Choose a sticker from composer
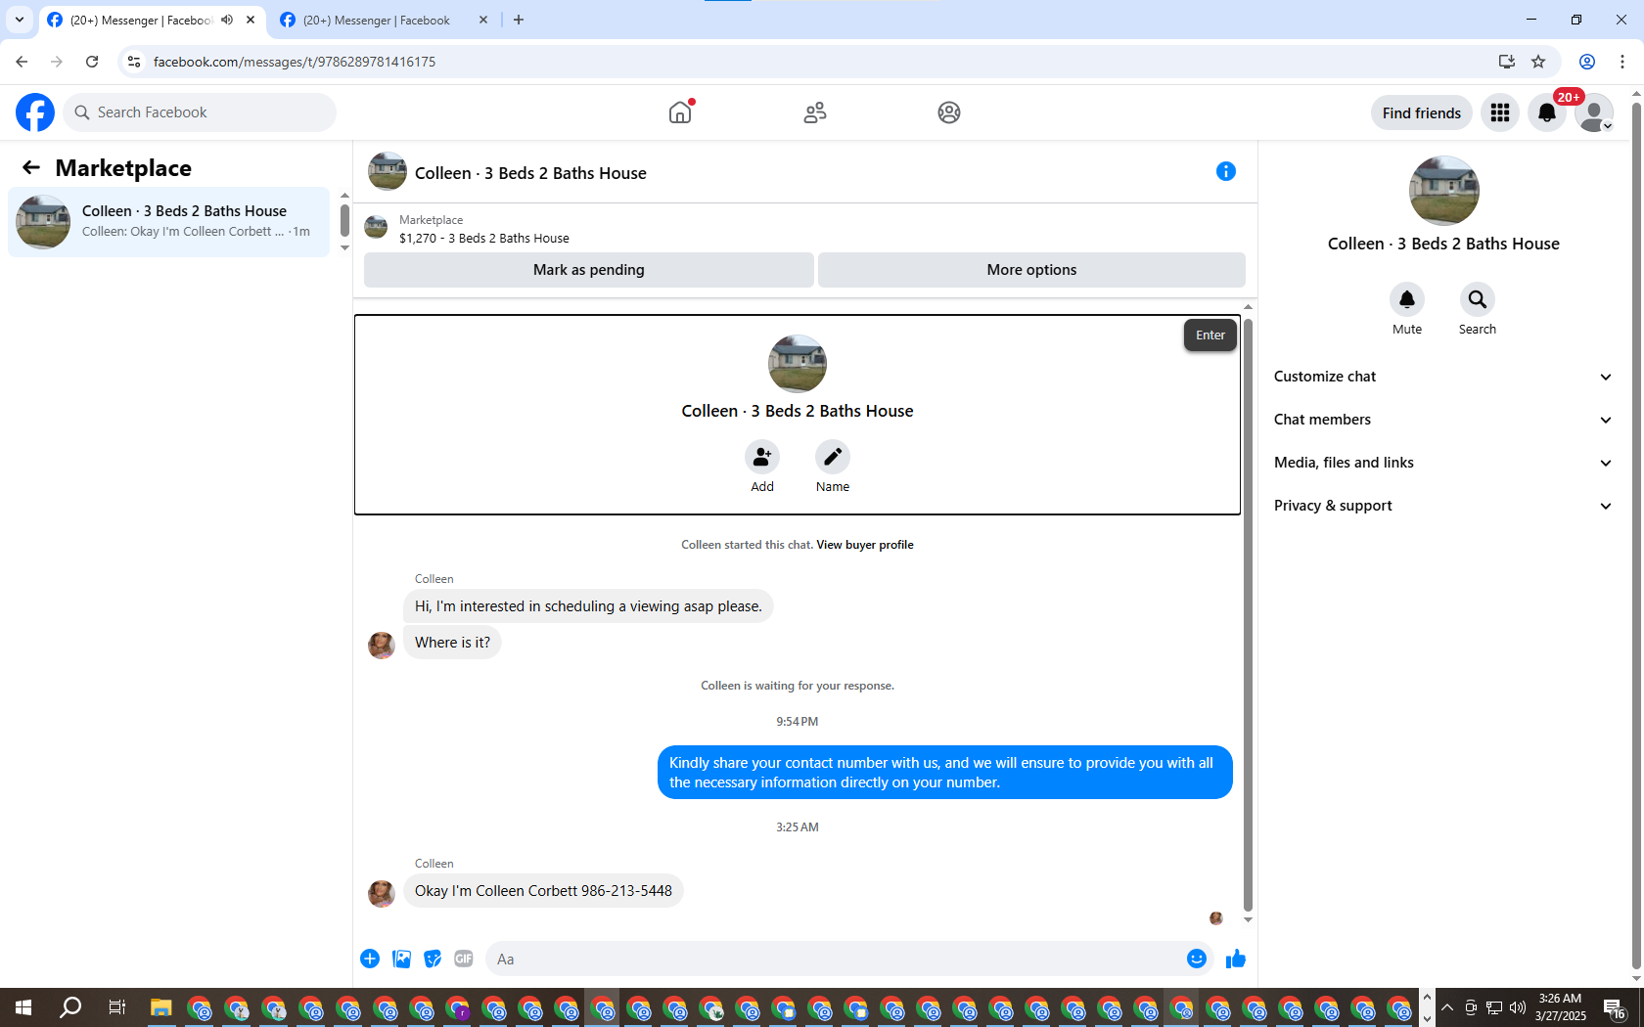Screen dimensions: 1644x1027 coord(433,959)
